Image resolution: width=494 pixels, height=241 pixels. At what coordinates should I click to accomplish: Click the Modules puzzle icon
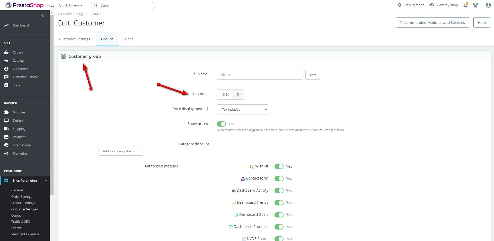6,112
